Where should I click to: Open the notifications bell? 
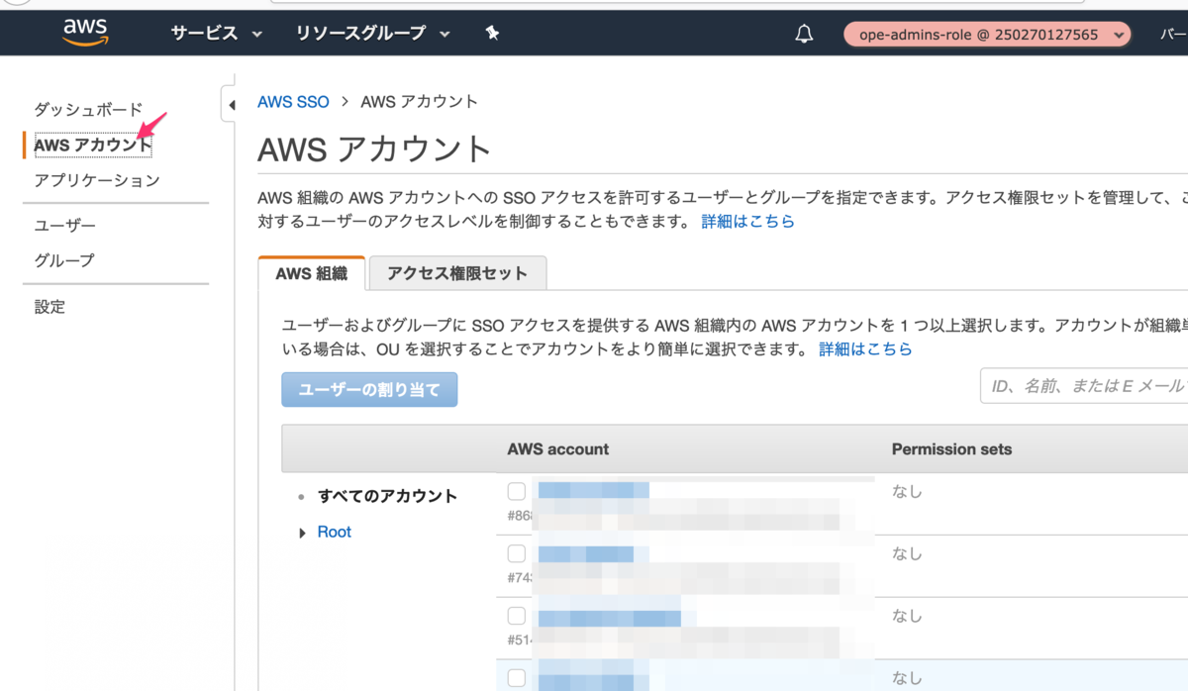(x=804, y=35)
